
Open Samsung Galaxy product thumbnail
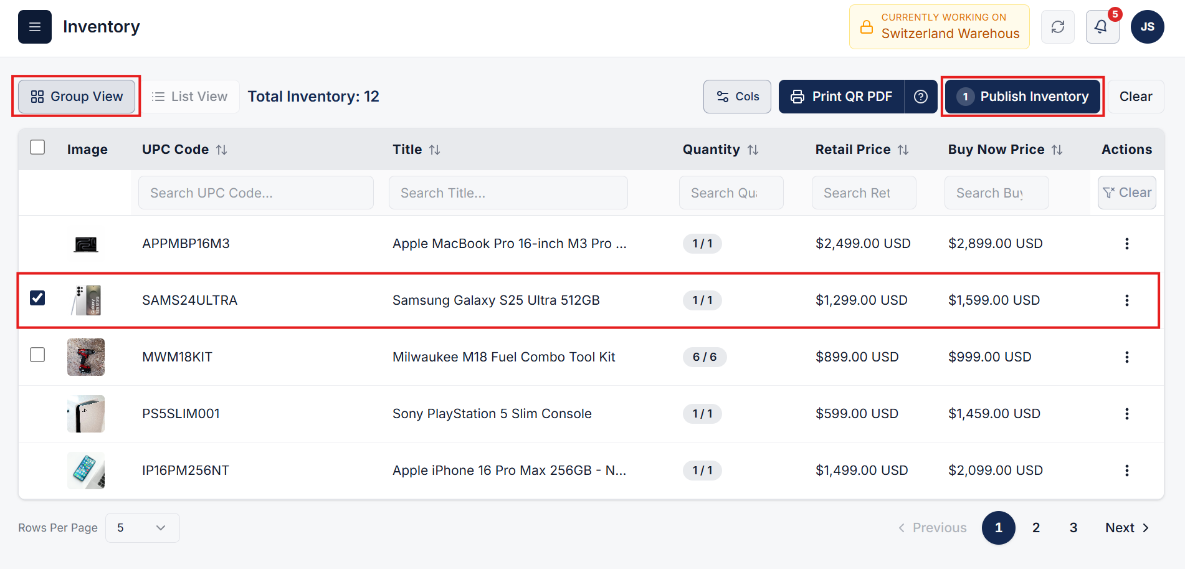point(86,300)
